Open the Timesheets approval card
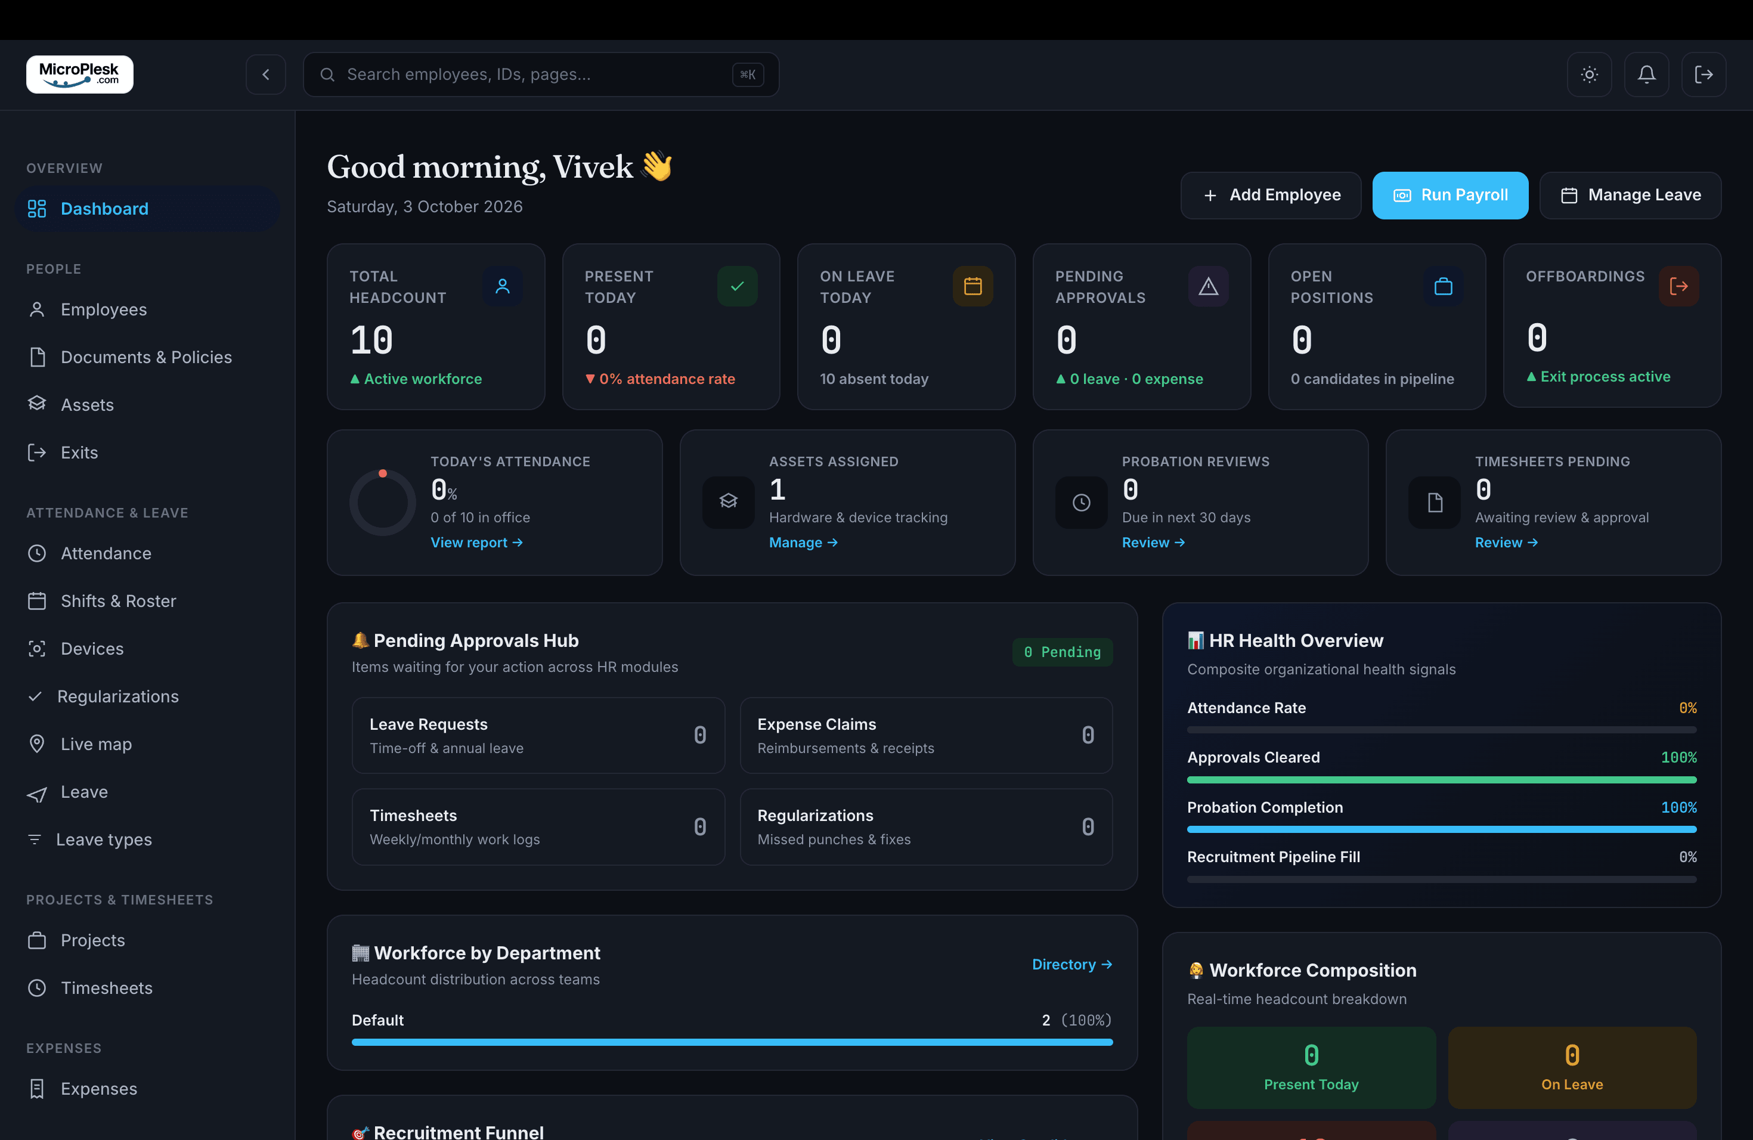This screenshot has height=1140, width=1753. click(538, 827)
